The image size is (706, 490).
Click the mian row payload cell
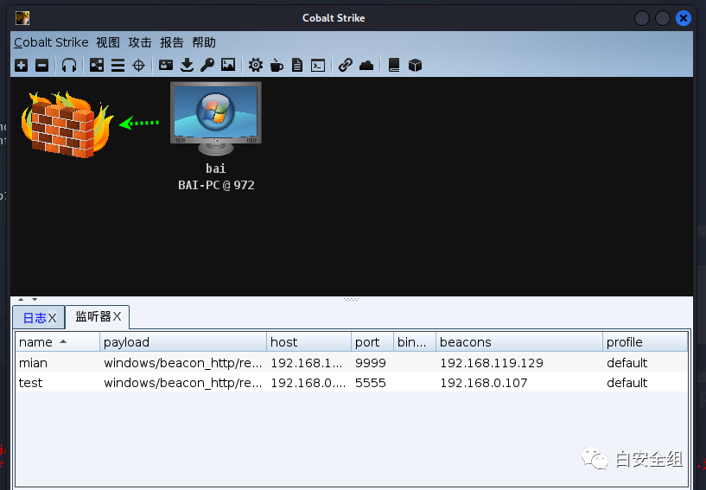183,363
